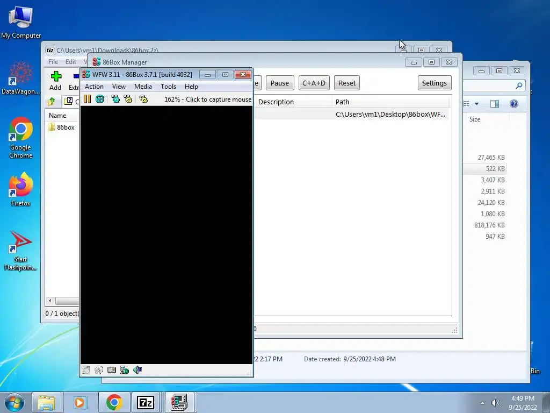550x413 pixels.
Task: Sort by the Description column header
Action: [293, 102]
